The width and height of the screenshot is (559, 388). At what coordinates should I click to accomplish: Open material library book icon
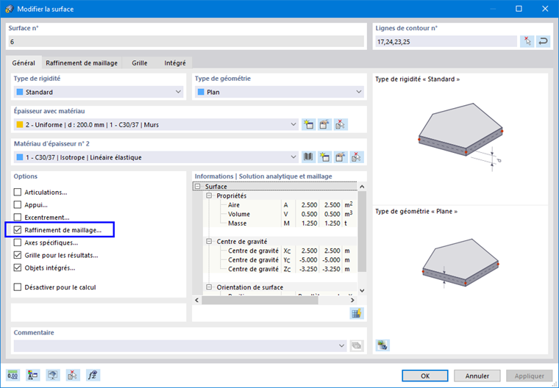point(308,157)
